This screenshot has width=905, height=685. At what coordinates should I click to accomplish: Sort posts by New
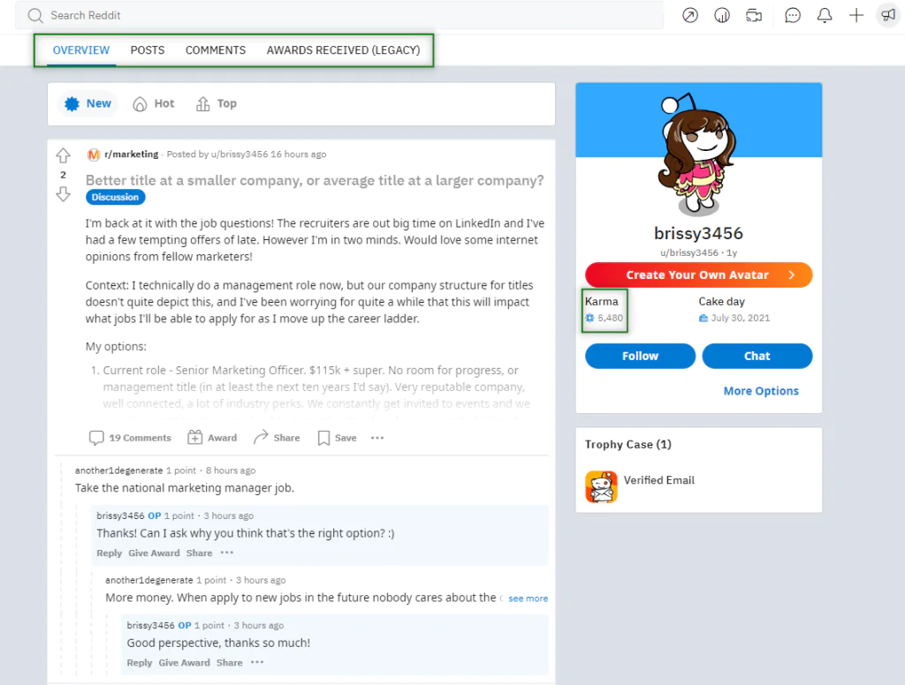[x=88, y=104]
